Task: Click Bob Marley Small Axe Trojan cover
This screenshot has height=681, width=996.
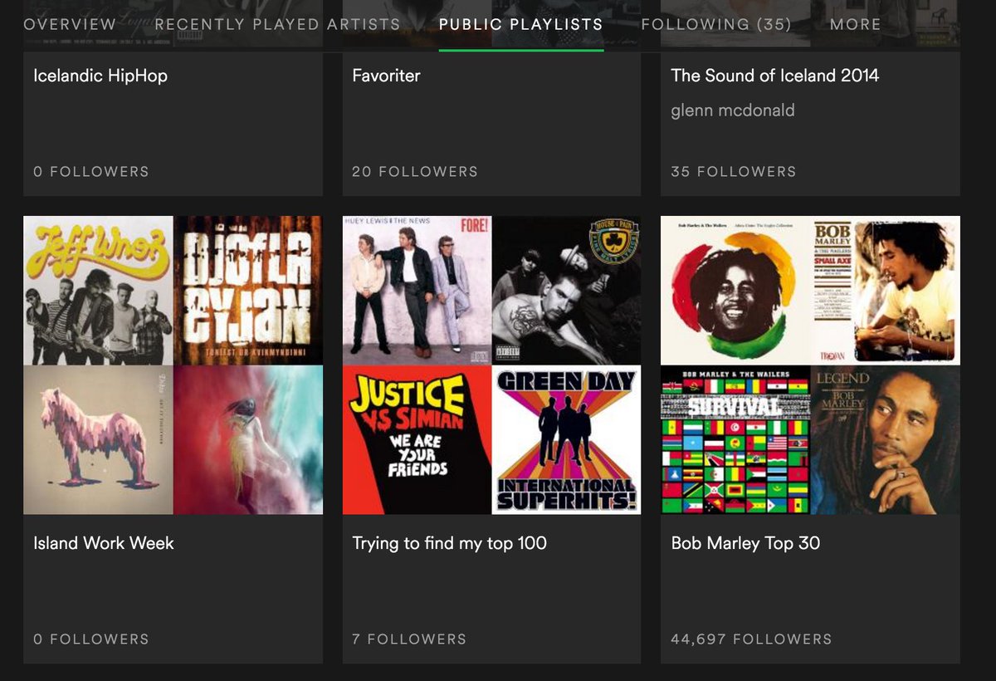Action: coord(886,291)
